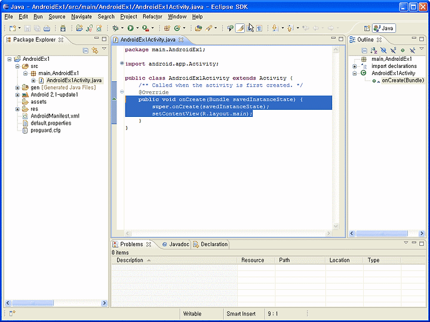430x322 pixels.
Task: Toggle Hide Non-Public Members in Outline
Action: [403, 50]
